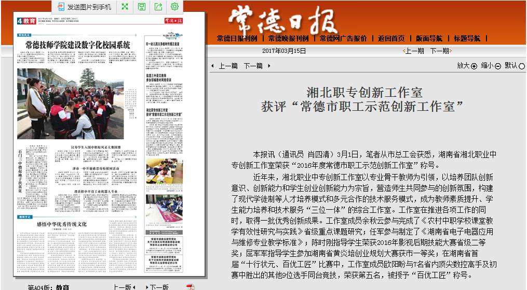Open 常德晚报刊例 navigation link

coord(289,38)
